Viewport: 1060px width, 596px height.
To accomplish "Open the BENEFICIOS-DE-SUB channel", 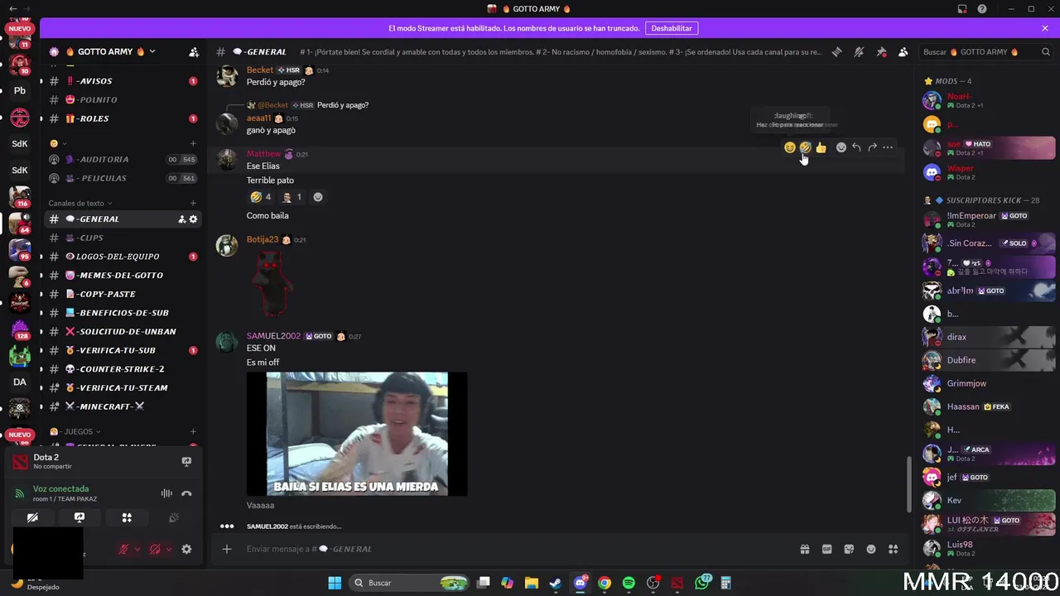I will [x=122, y=313].
